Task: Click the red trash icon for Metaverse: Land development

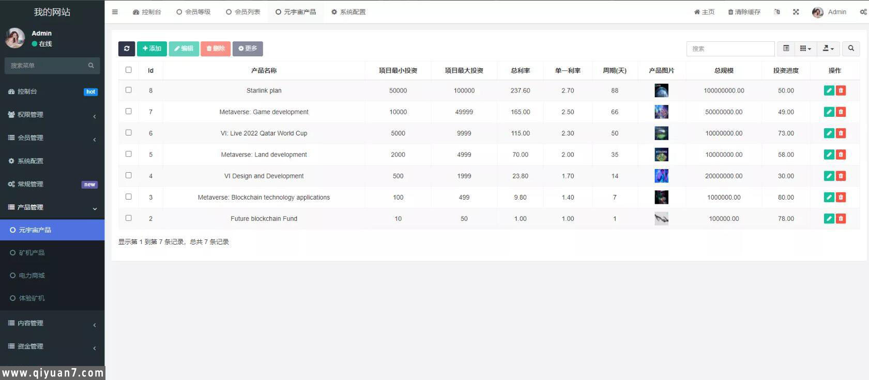Action: (841, 155)
